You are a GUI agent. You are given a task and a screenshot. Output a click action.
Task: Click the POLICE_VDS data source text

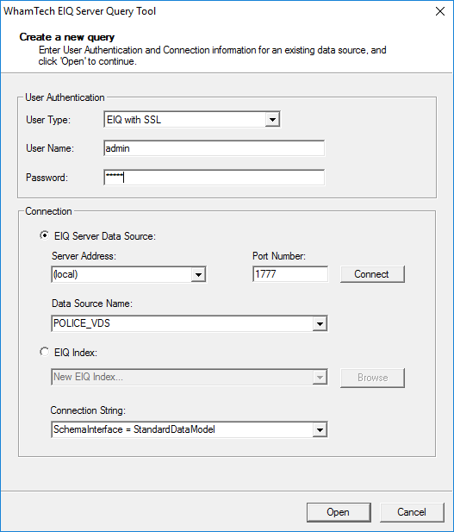82,323
